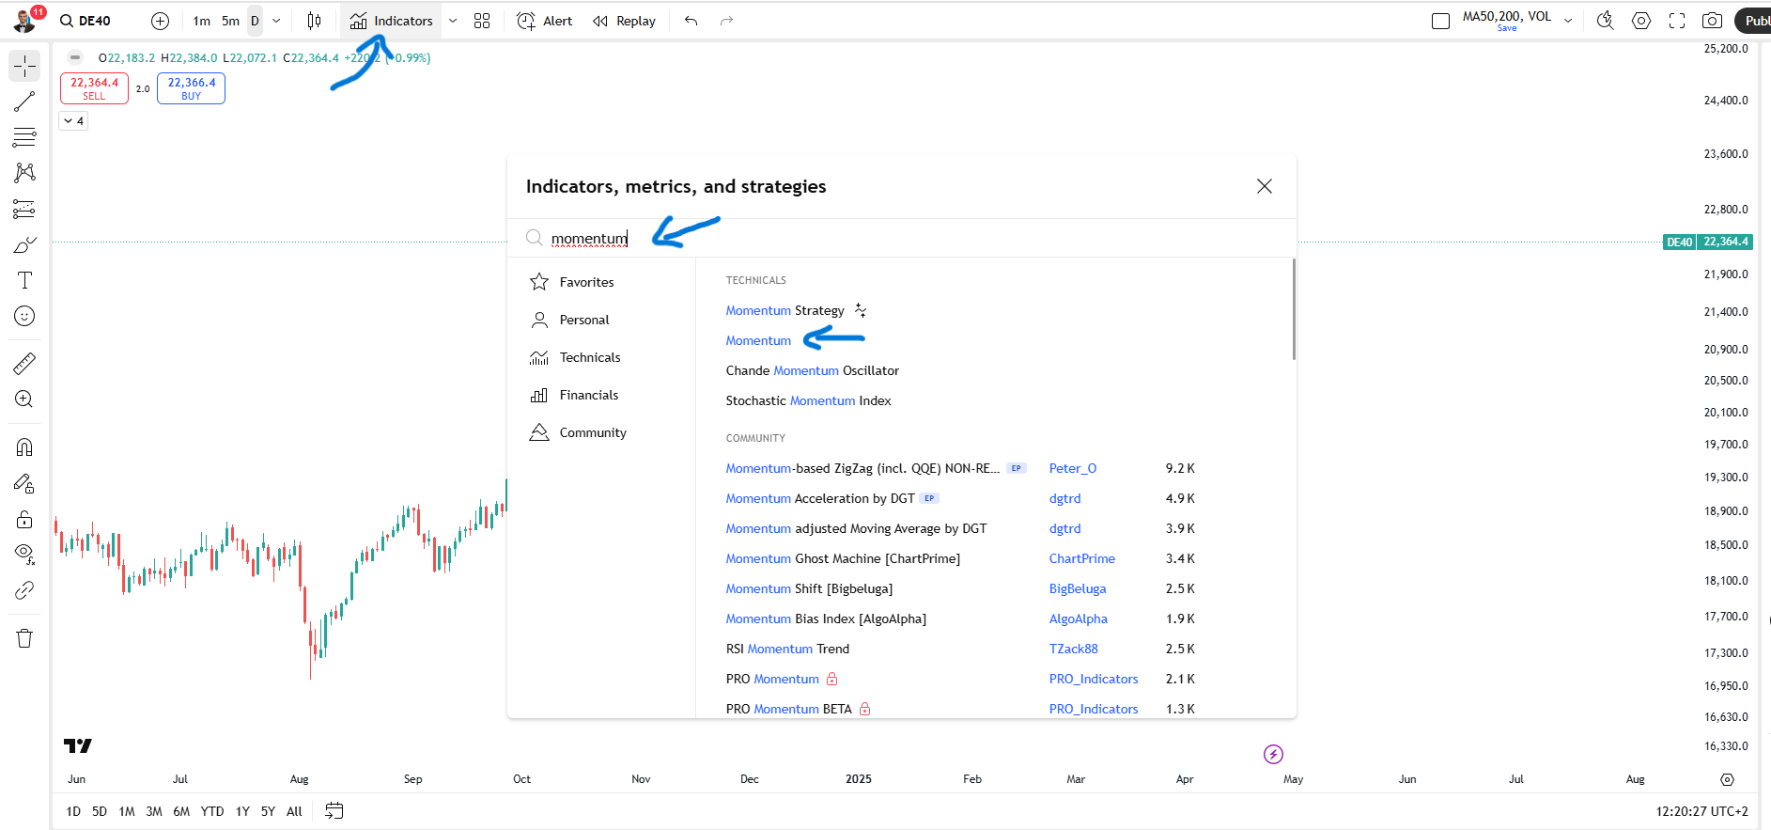Expand the collapsed indicators legend chevron

73,120
